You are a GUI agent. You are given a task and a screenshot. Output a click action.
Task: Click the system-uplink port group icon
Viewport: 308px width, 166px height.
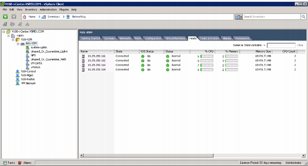pyautogui.click(x=27, y=47)
